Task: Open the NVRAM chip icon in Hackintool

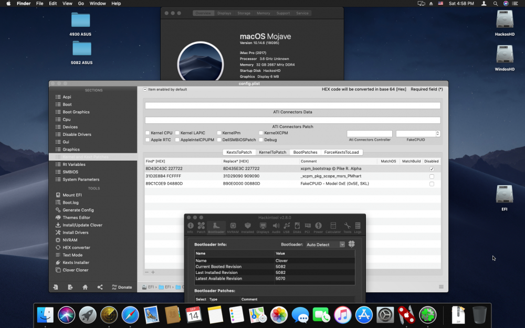Action: 233,227
